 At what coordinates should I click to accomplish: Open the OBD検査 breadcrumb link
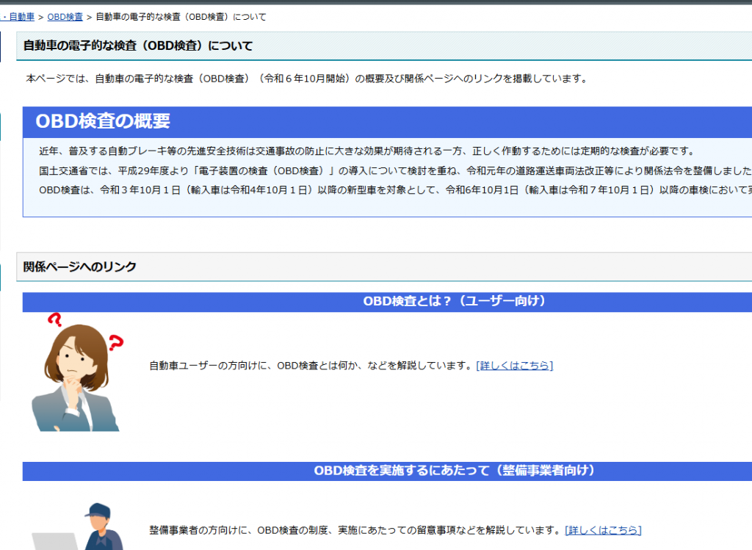click(x=65, y=17)
